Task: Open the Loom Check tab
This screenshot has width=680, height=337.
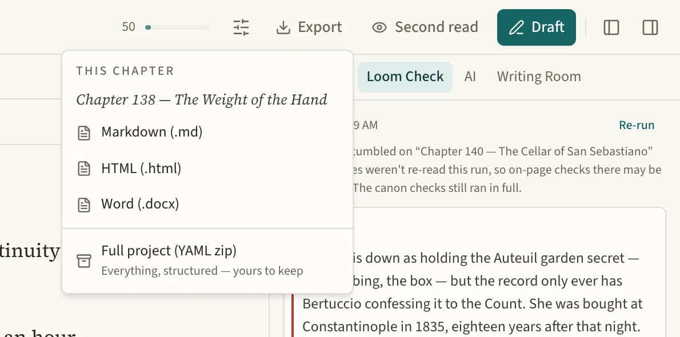Action: (x=405, y=77)
